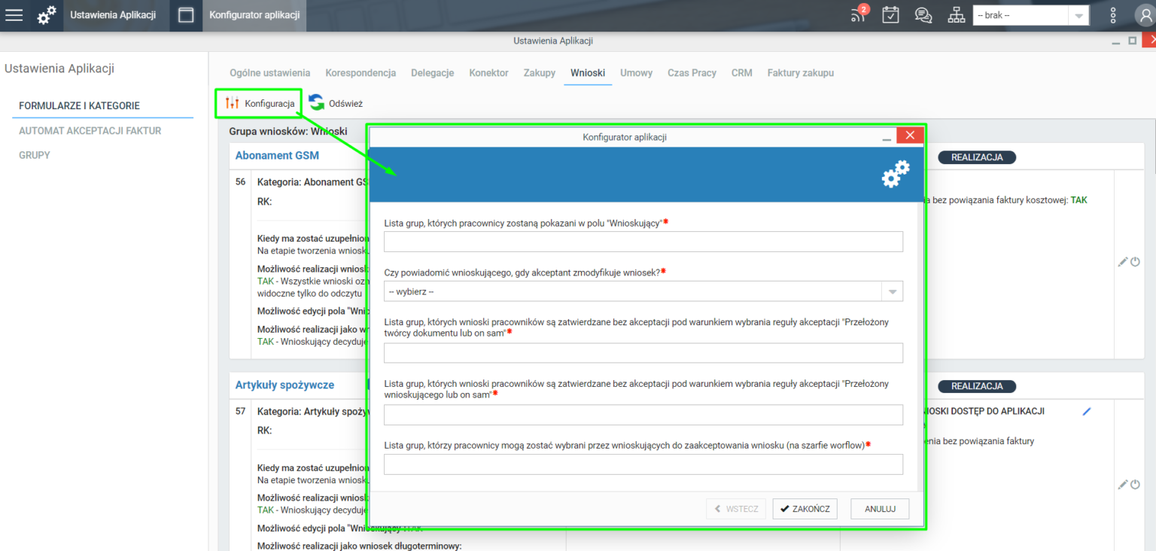
Task: Close the Konfigurator aplikacji dialog
Action: click(x=911, y=135)
